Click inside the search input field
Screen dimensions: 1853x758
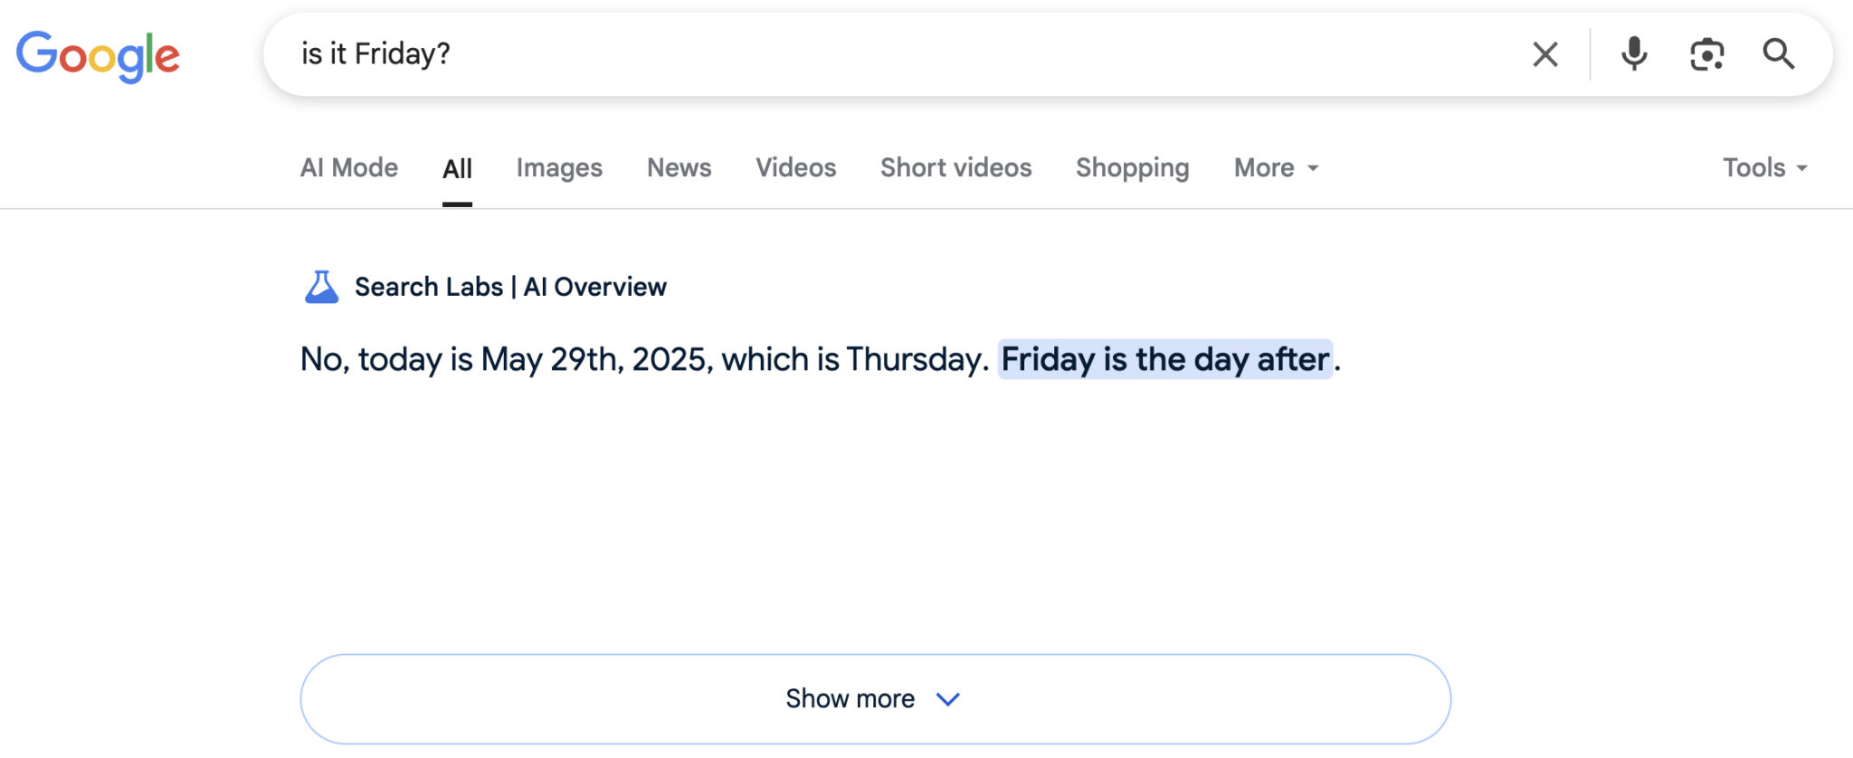point(905,54)
